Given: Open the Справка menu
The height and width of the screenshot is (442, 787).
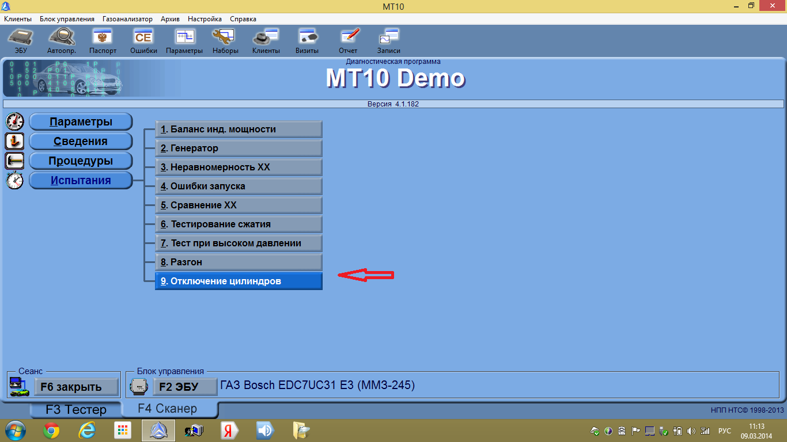Looking at the screenshot, I should pyautogui.click(x=243, y=18).
